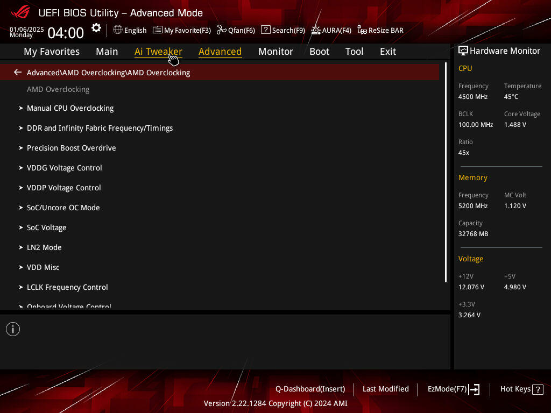
Task: Expand VDDP Voltage Control arrow
Action: pos(21,188)
